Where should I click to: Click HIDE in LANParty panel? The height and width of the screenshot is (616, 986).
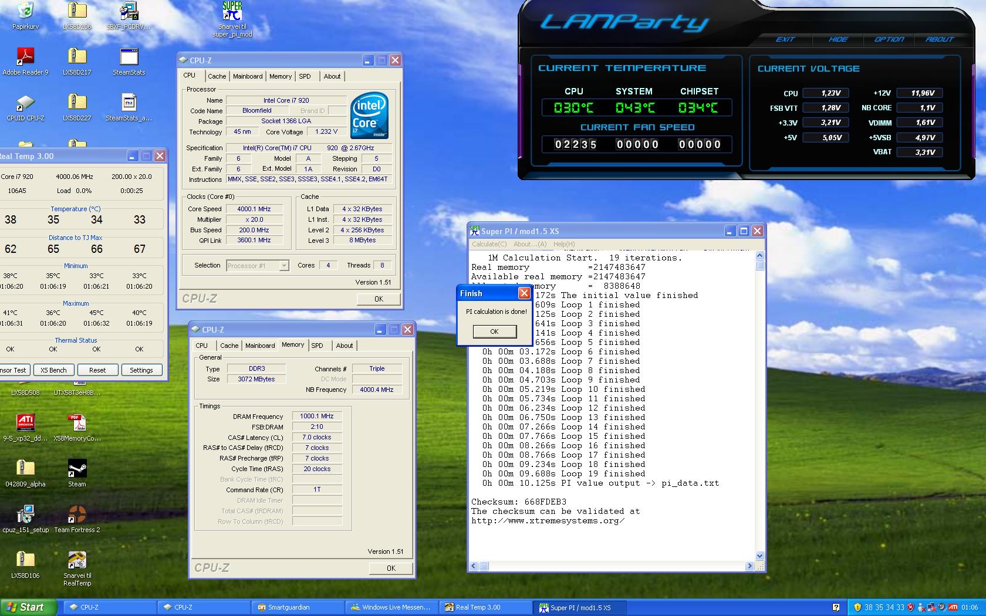click(x=838, y=39)
